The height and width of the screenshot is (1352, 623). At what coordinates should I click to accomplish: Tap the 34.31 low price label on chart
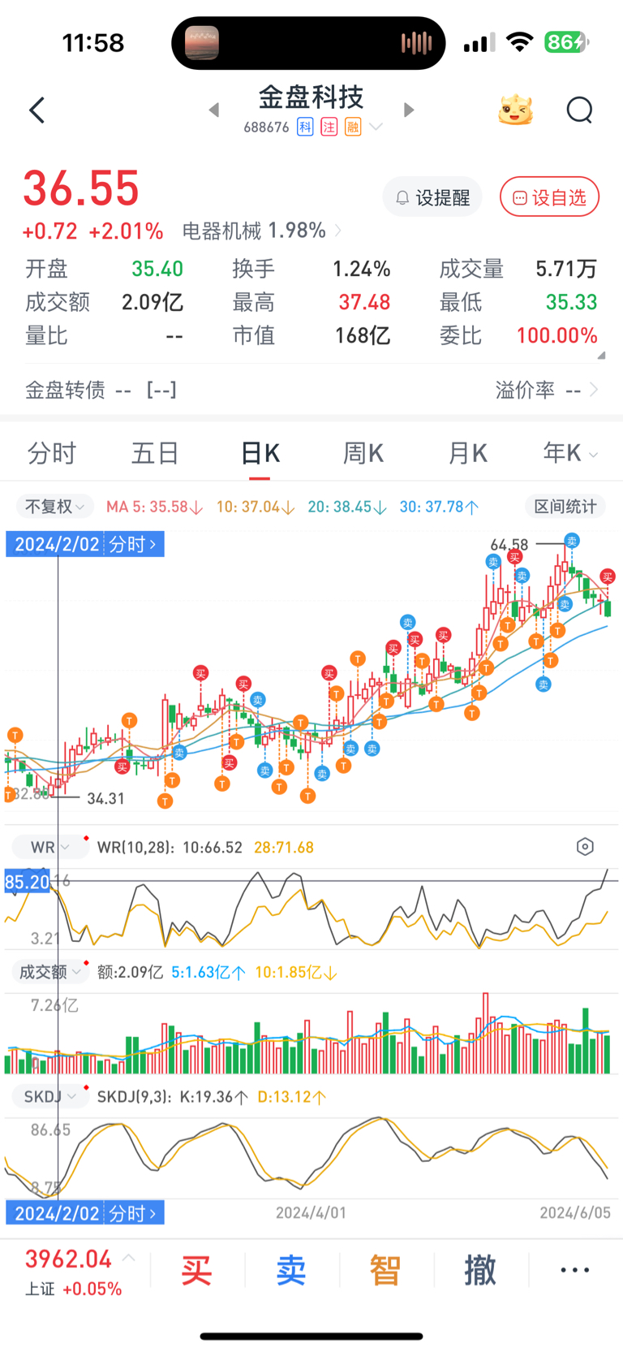point(106,799)
